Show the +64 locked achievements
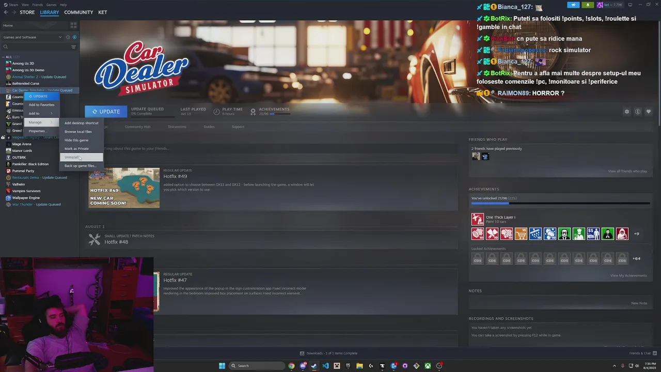This screenshot has width=661, height=372. point(636,258)
